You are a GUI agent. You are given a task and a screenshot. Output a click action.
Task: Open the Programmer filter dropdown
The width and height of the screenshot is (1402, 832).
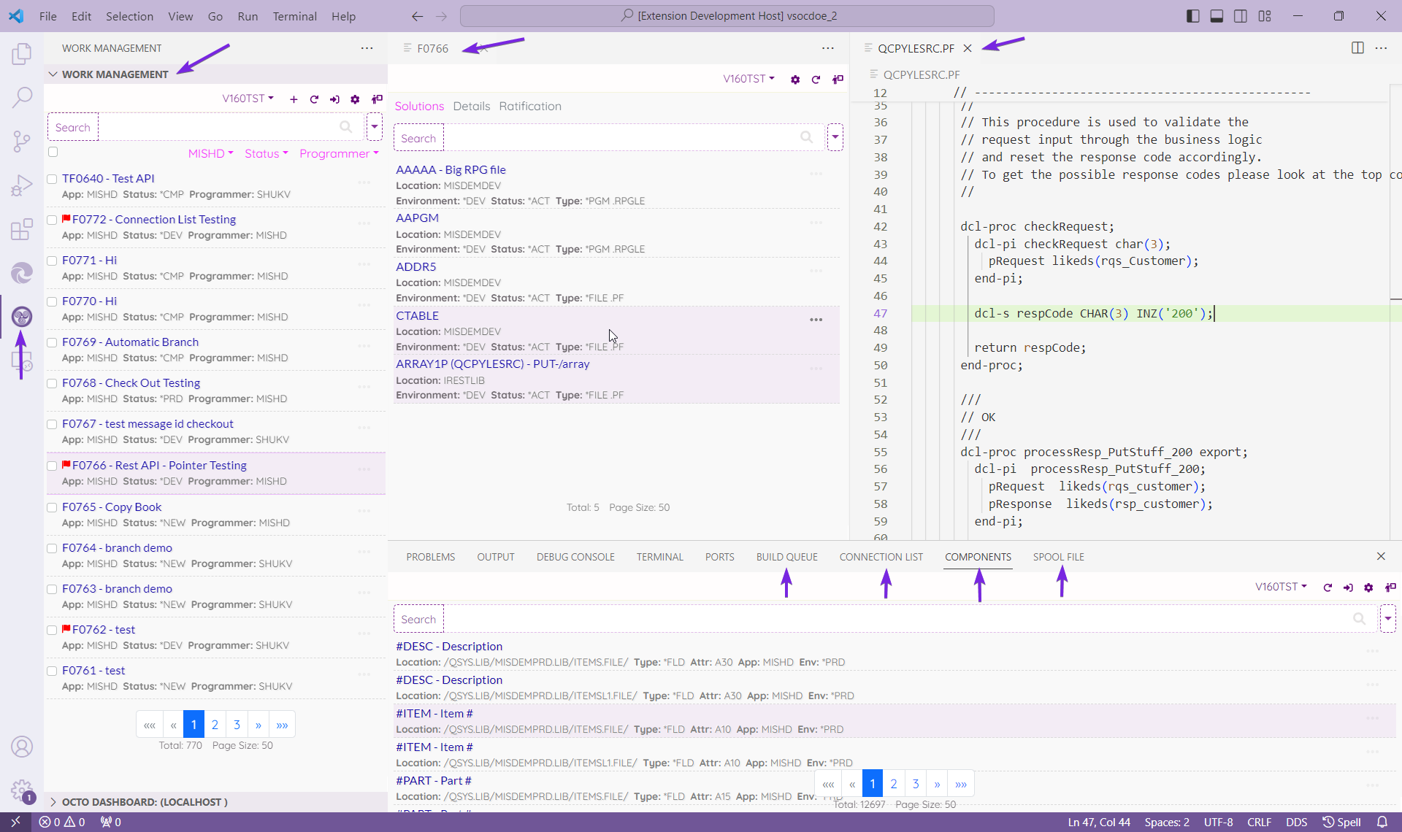click(x=339, y=153)
